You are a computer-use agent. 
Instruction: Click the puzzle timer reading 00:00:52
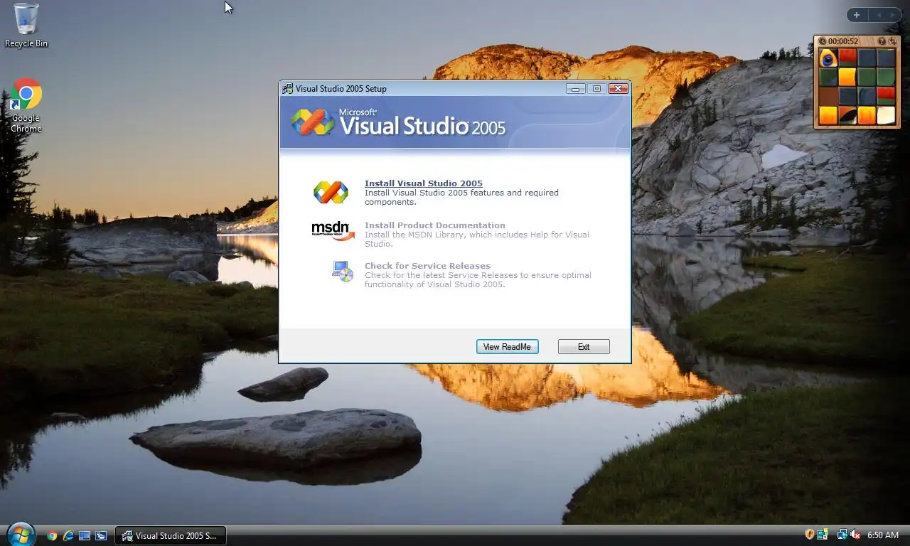click(843, 42)
